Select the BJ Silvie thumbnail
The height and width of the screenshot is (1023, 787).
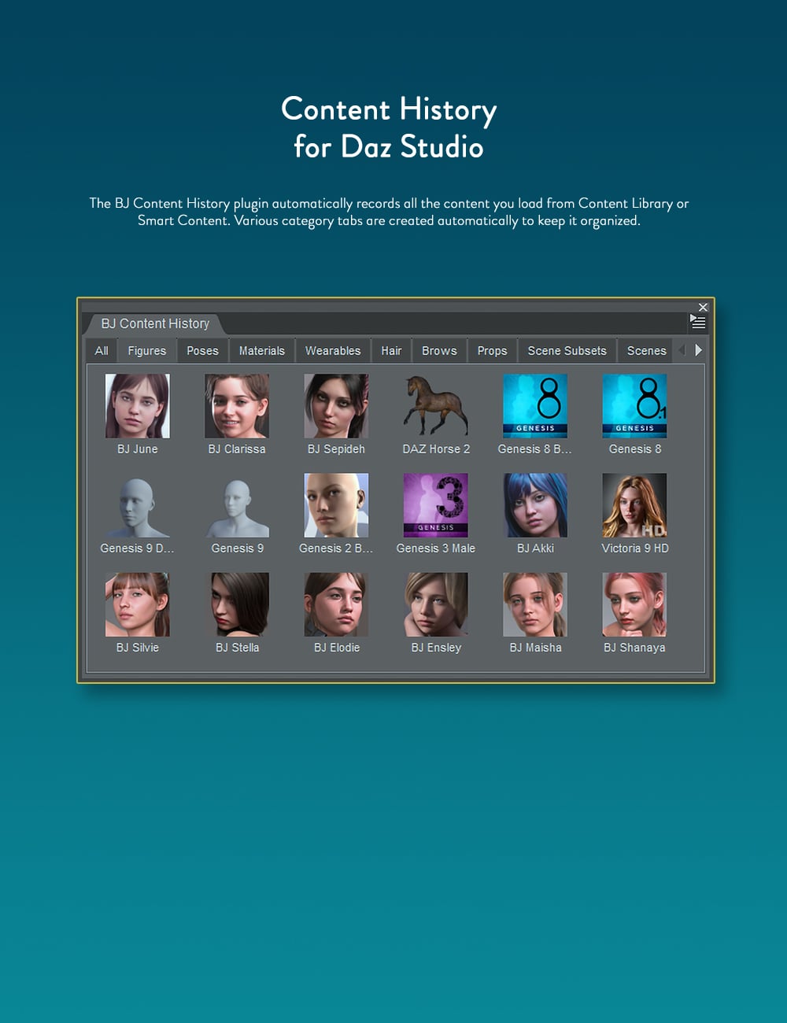tap(138, 604)
